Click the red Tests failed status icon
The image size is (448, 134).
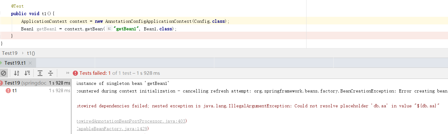75,73
